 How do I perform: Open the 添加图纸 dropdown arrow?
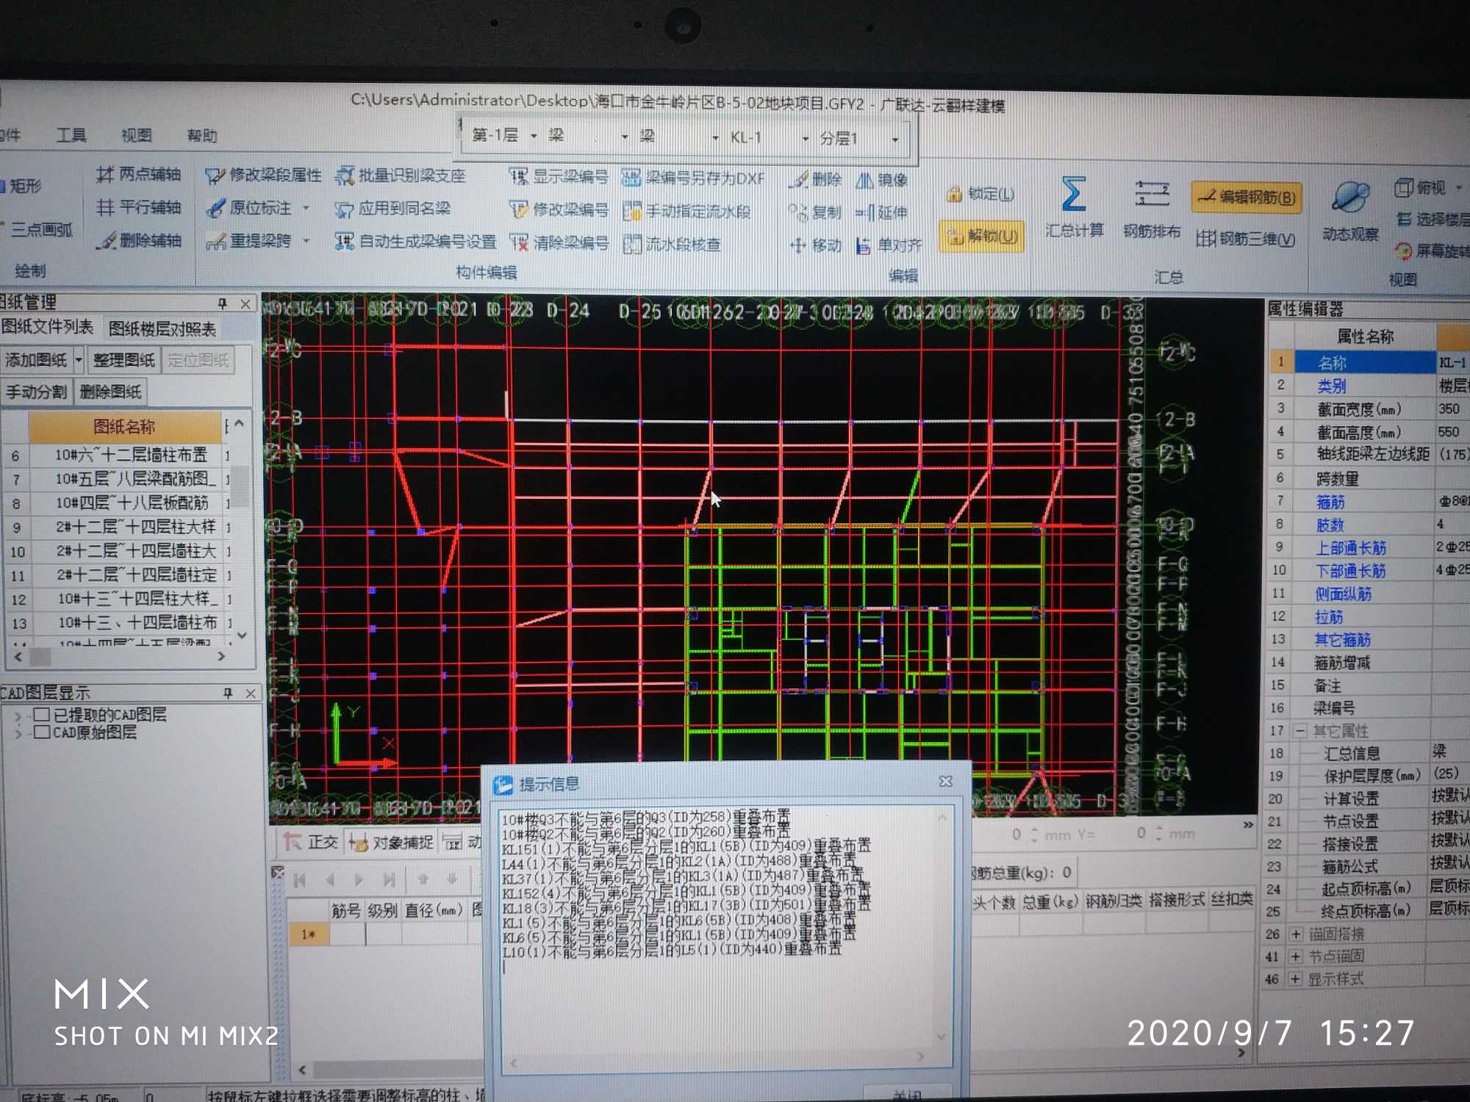pyautogui.click(x=79, y=360)
